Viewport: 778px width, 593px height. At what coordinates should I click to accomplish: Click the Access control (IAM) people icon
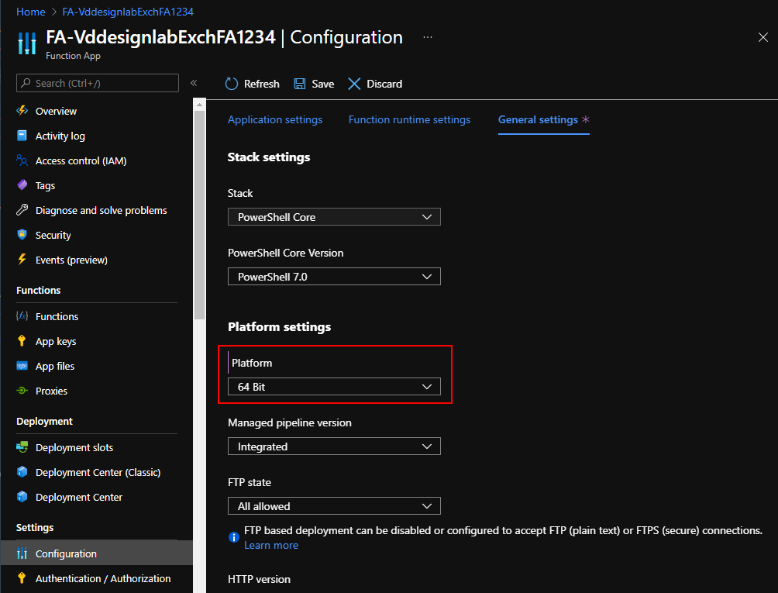point(22,160)
